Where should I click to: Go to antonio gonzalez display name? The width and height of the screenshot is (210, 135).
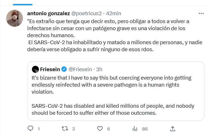click(48, 13)
